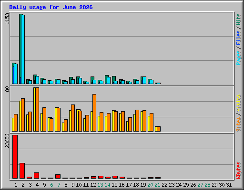This screenshot has height=190, width=244.
Task: Click the 'Pages' legend label
Action: point(238,58)
